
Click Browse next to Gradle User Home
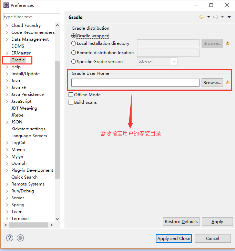pos(212,82)
